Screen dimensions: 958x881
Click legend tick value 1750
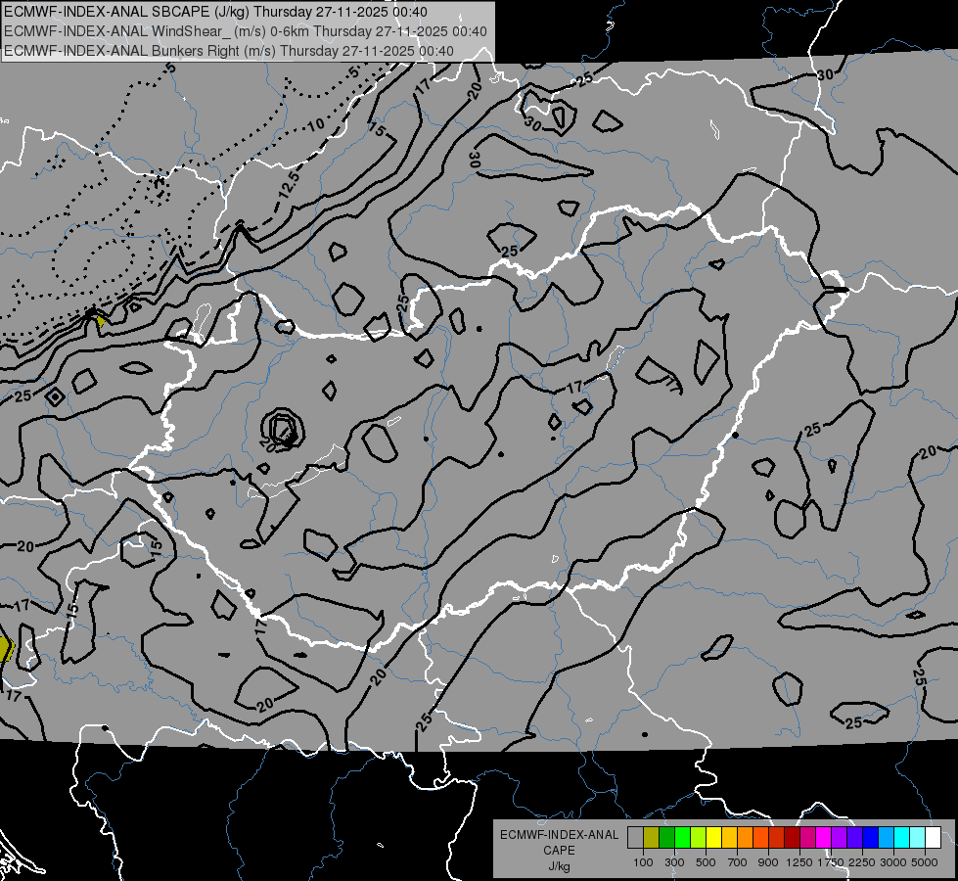(x=831, y=862)
